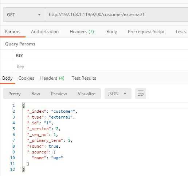188x176 pixels.
Task: Click the "_source" key on line 9
Action: pos(38,152)
